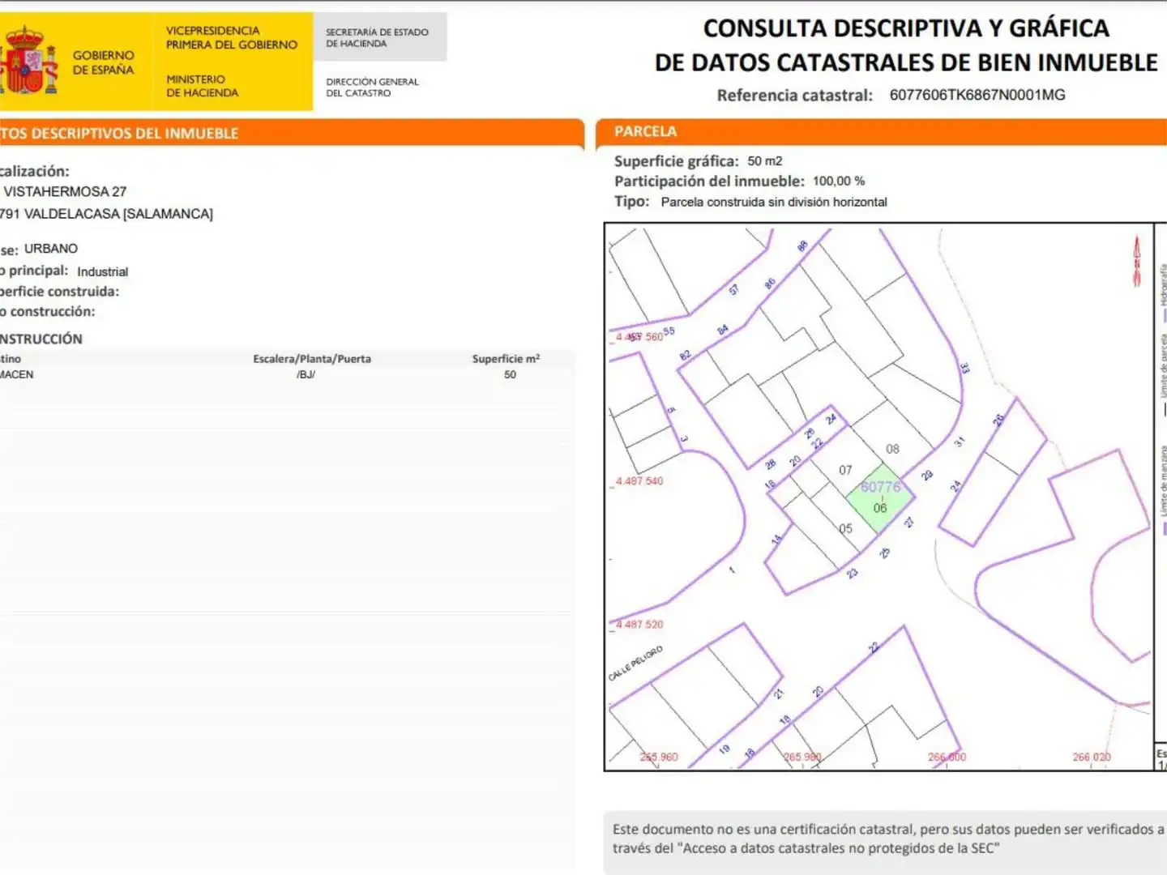This screenshot has height=875, width=1167.
Task: Select the green highlighted parcel 06
Action: (x=880, y=498)
